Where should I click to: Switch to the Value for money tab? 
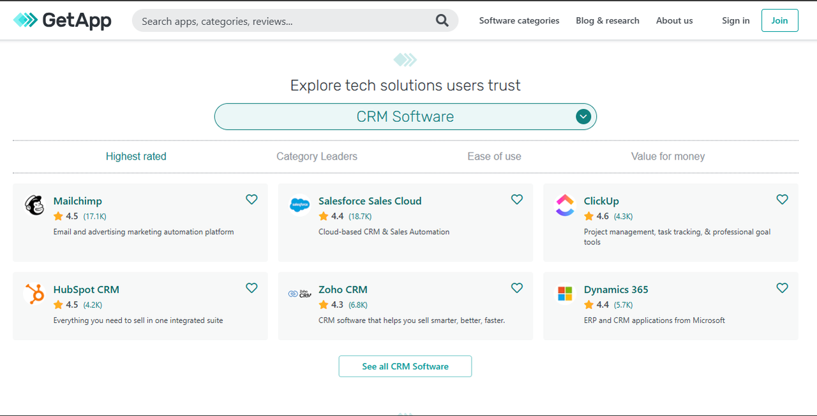tap(668, 156)
